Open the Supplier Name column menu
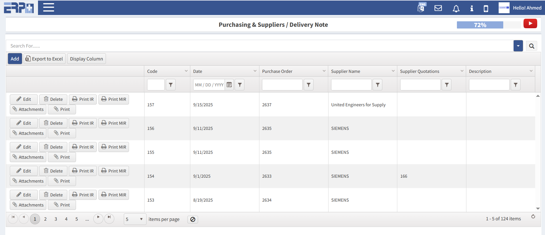Image resolution: width=545 pixels, height=235 pixels. point(393,71)
